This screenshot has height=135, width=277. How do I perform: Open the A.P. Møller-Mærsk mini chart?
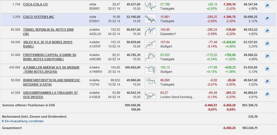tap(150, 69)
